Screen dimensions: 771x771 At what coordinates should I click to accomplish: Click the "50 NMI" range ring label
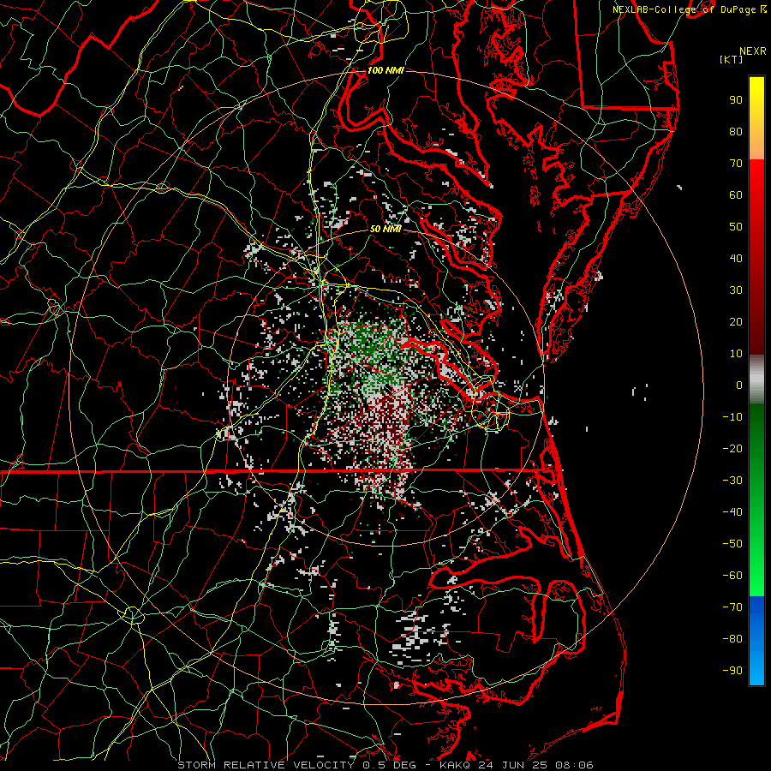(385, 229)
